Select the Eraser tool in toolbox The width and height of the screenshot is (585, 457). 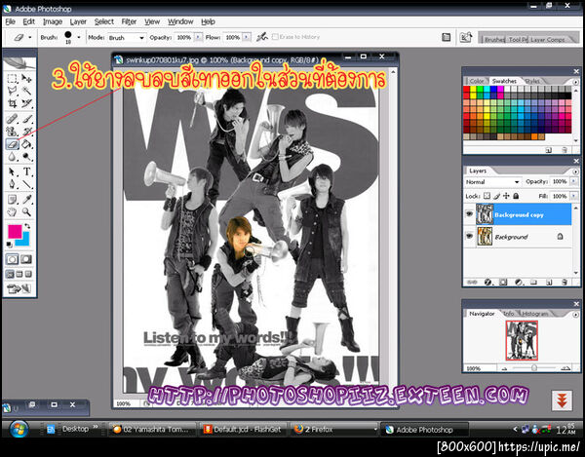pos(12,144)
